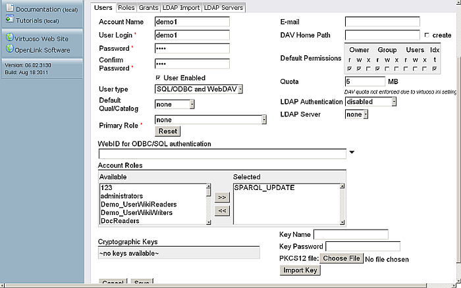Image resolution: width=461 pixels, height=288 pixels.
Task: Toggle DAV Home Path create checkbox
Action: pos(427,36)
